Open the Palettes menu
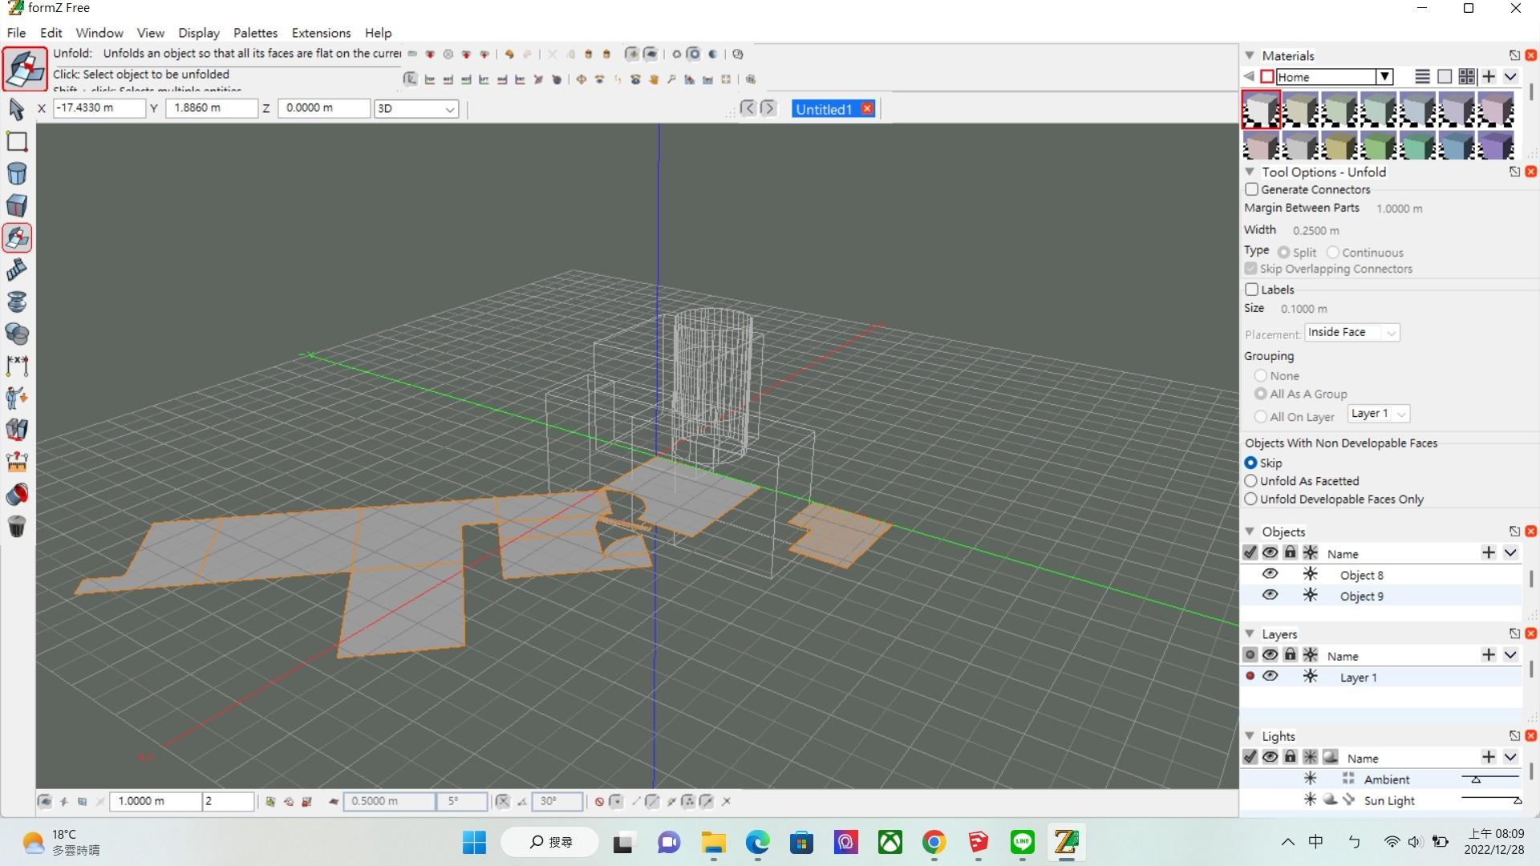Image resolution: width=1540 pixels, height=866 pixels. tap(255, 33)
